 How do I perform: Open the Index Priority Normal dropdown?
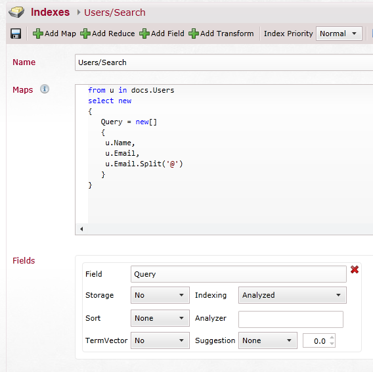[339, 34]
